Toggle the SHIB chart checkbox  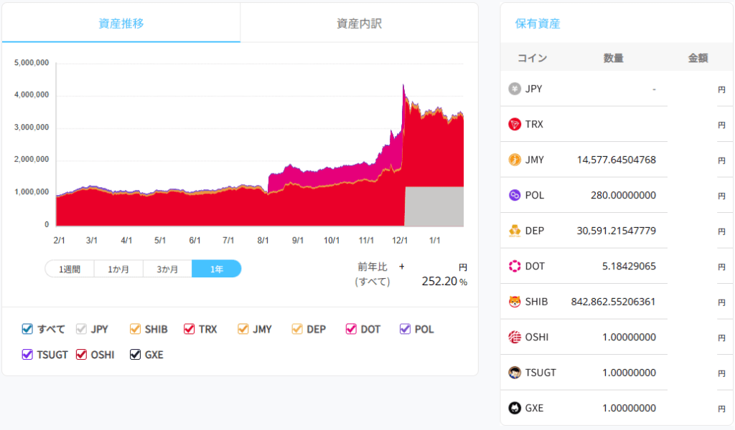coord(136,330)
